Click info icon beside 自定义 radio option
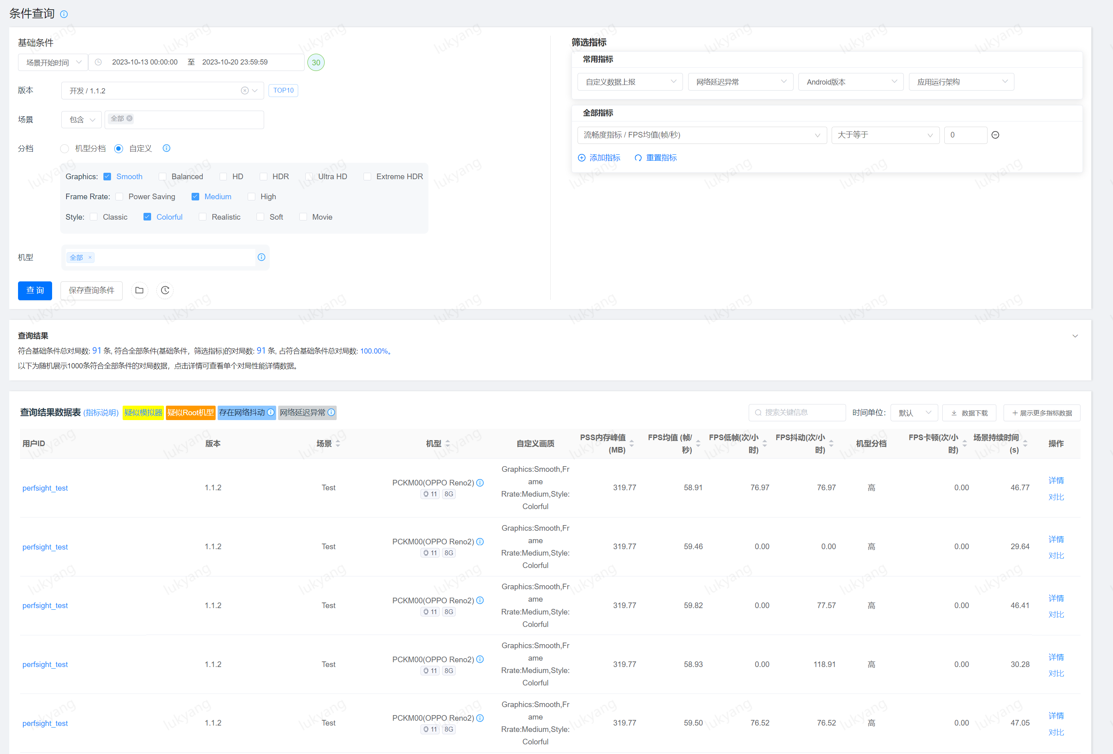This screenshot has height=754, width=1113. [x=166, y=148]
